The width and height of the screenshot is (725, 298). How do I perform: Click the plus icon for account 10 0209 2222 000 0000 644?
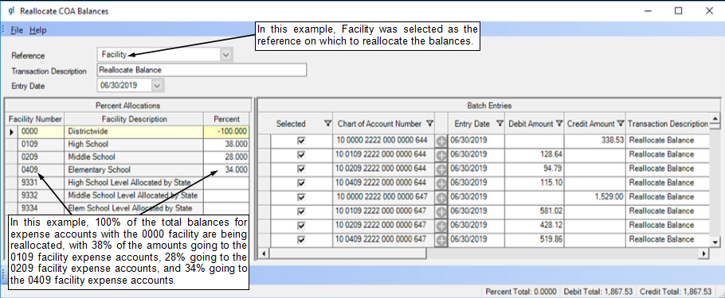441,169
